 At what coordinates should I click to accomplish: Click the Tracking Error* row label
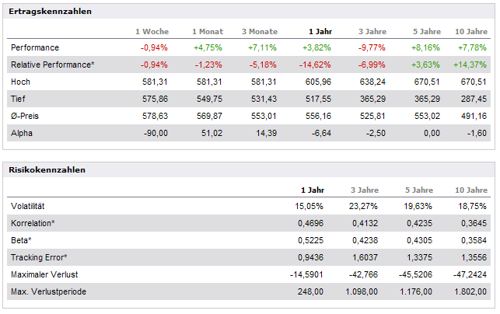coord(40,257)
